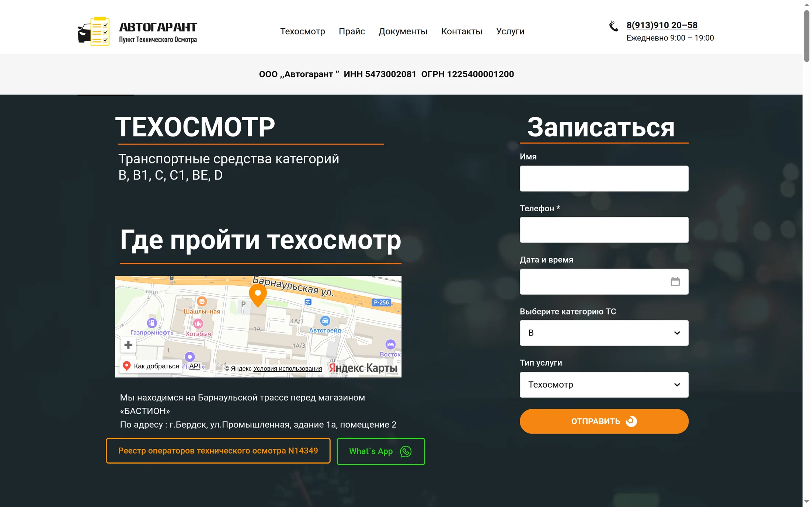This screenshot has width=811, height=507.
Task: Zoom in the map with plus button
Action: click(128, 345)
